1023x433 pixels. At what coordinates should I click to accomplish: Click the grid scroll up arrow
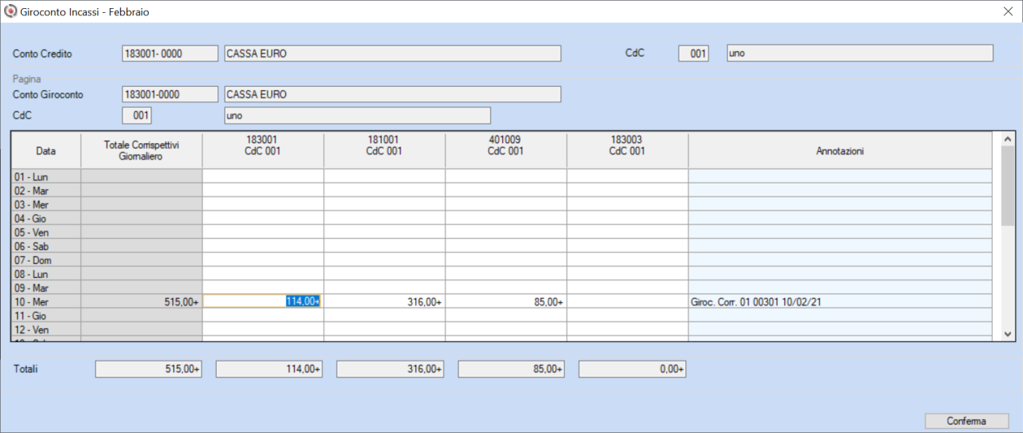1008,140
